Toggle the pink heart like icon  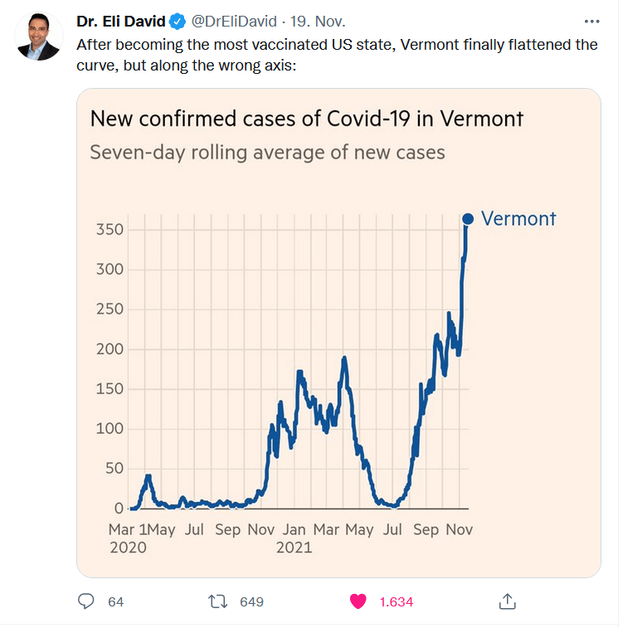click(358, 601)
